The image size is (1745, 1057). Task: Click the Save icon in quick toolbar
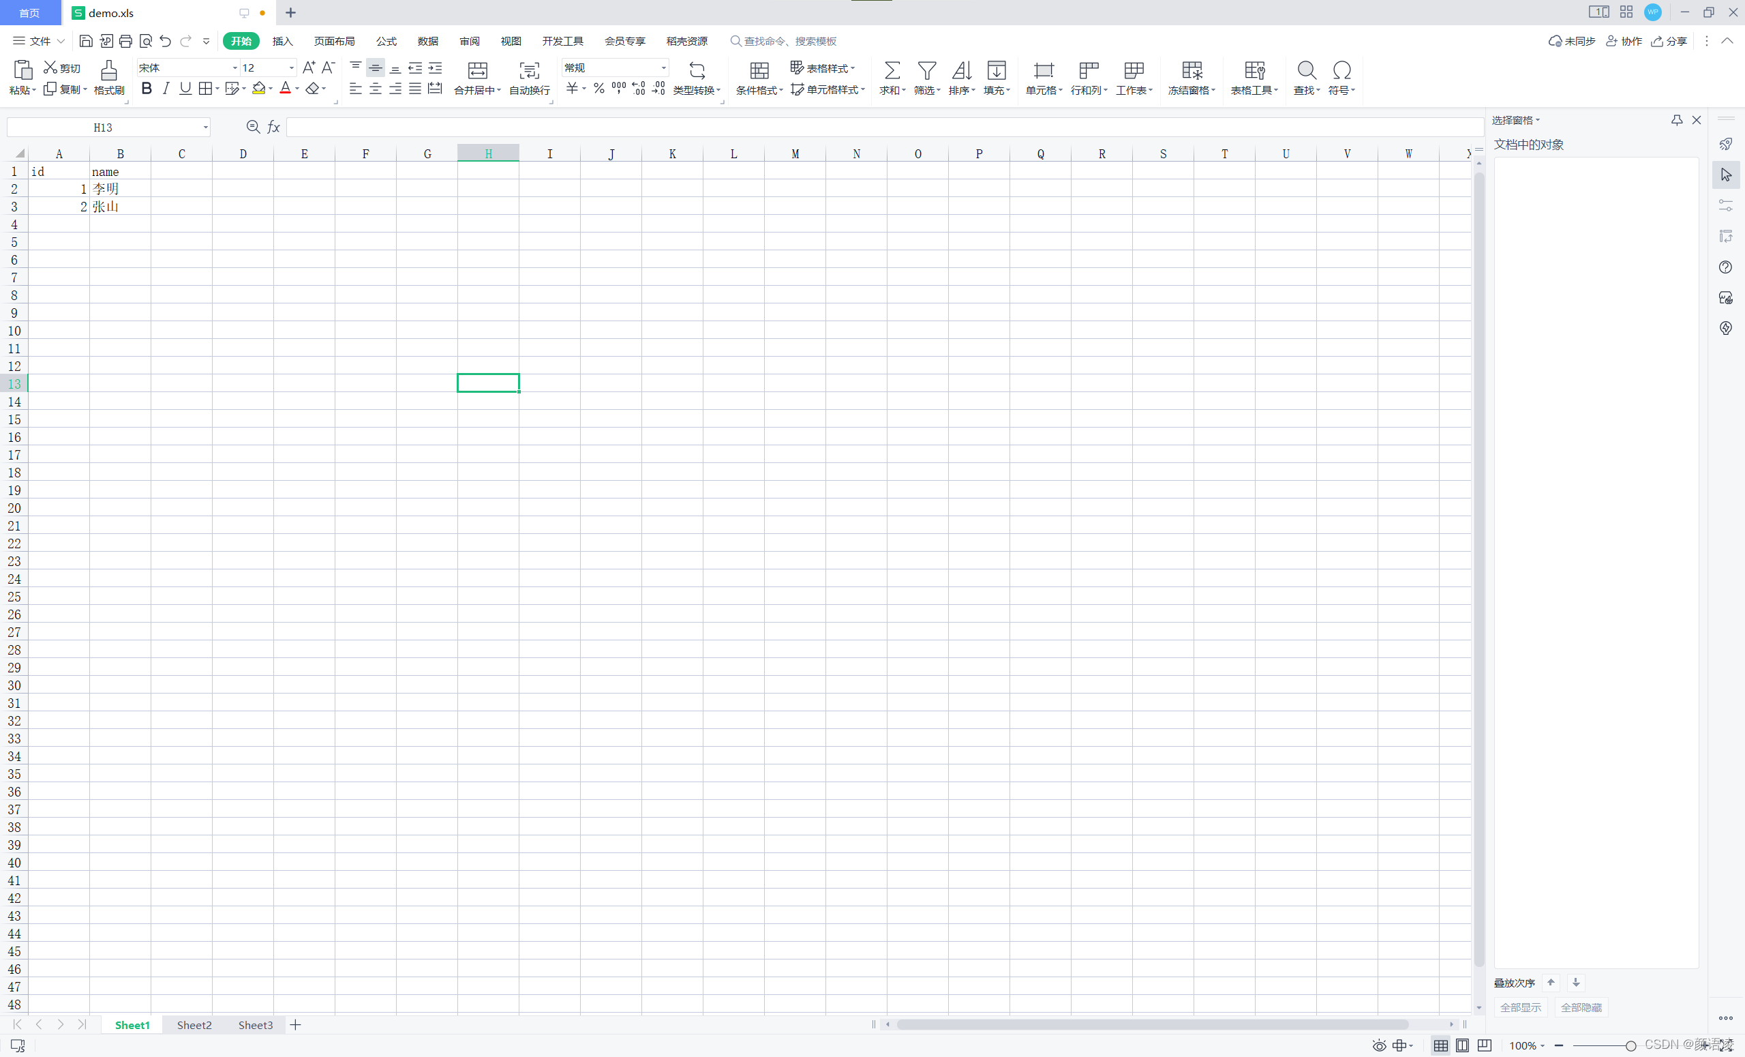coord(86,41)
